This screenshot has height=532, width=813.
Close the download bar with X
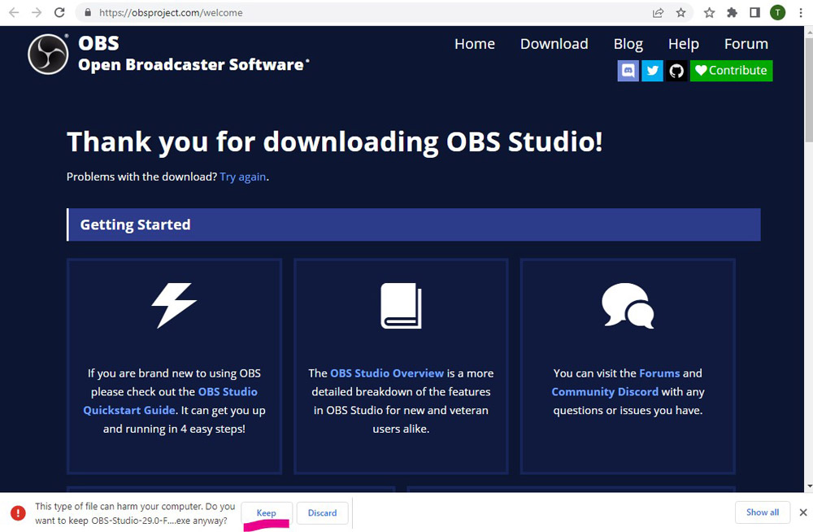[x=803, y=512]
